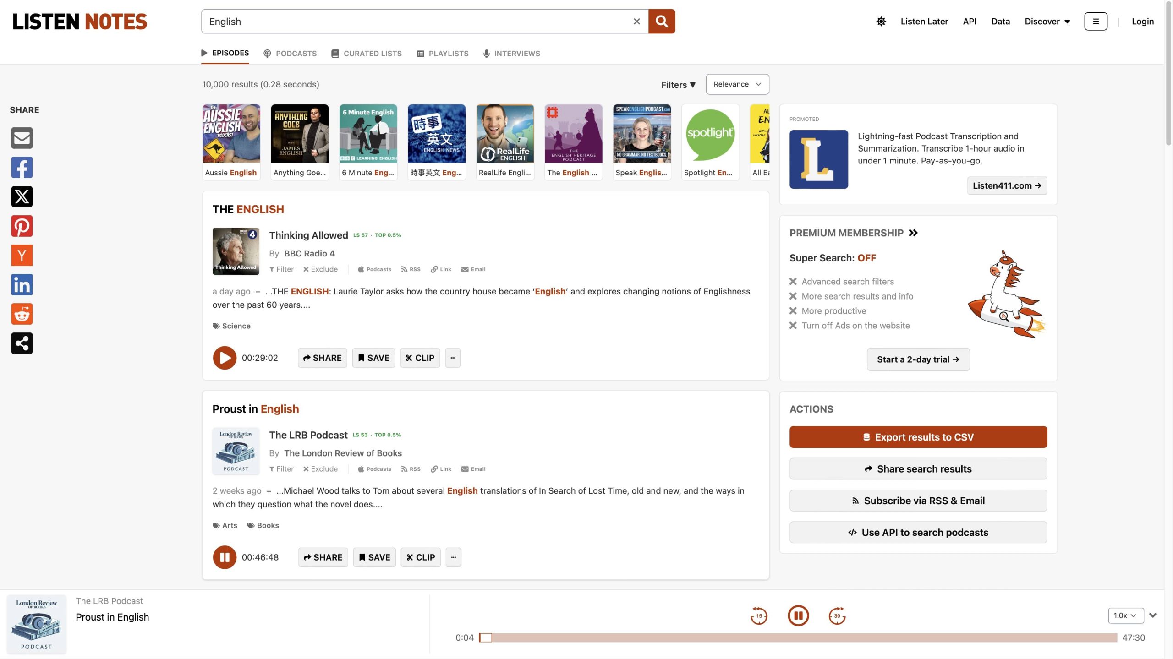
Task: Pause playback in bottom player bar
Action: point(798,615)
